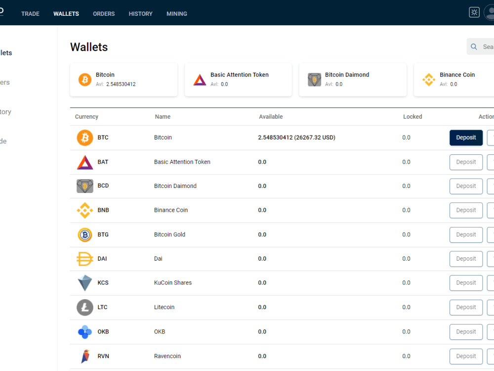Click Avl: 2.548530412 in Bitcoin card

[x=116, y=84]
